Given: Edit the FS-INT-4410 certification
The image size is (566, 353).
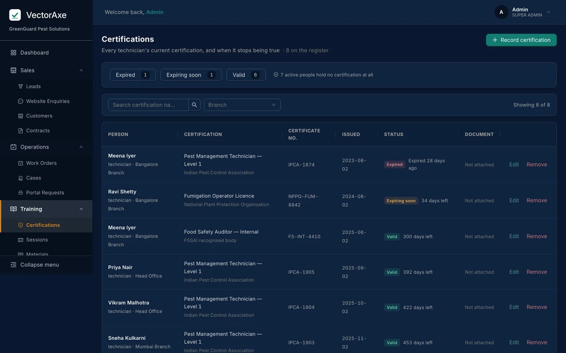Looking at the screenshot, I should click(x=514, y=237).
